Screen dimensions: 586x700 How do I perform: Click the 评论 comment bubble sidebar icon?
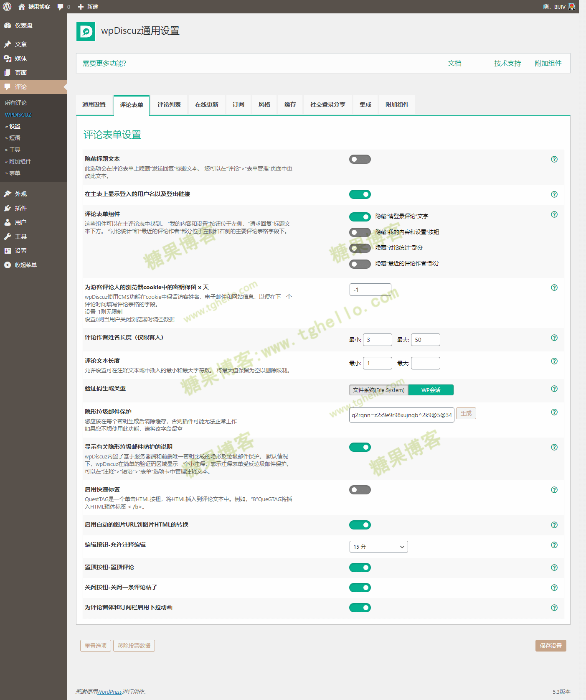point(8,87)
